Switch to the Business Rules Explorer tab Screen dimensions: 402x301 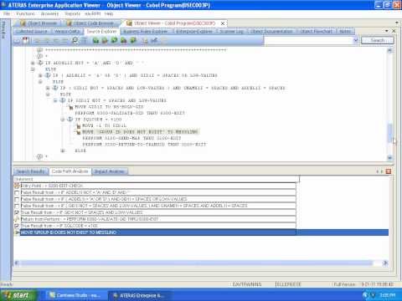click(146, 32)
